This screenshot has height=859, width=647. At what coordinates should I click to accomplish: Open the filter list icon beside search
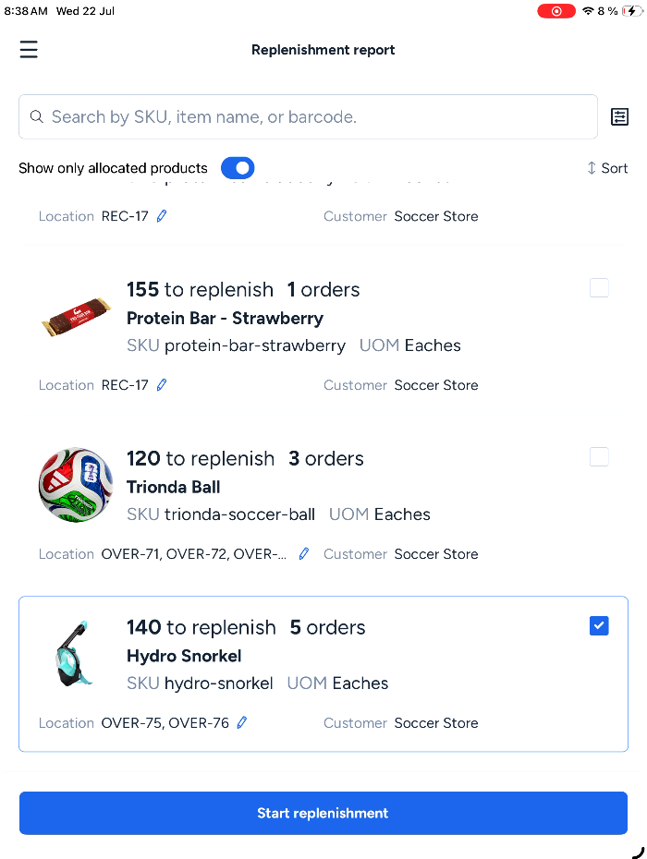tap(619, 116)
